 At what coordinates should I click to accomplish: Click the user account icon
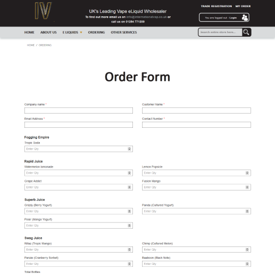[244, 17]
